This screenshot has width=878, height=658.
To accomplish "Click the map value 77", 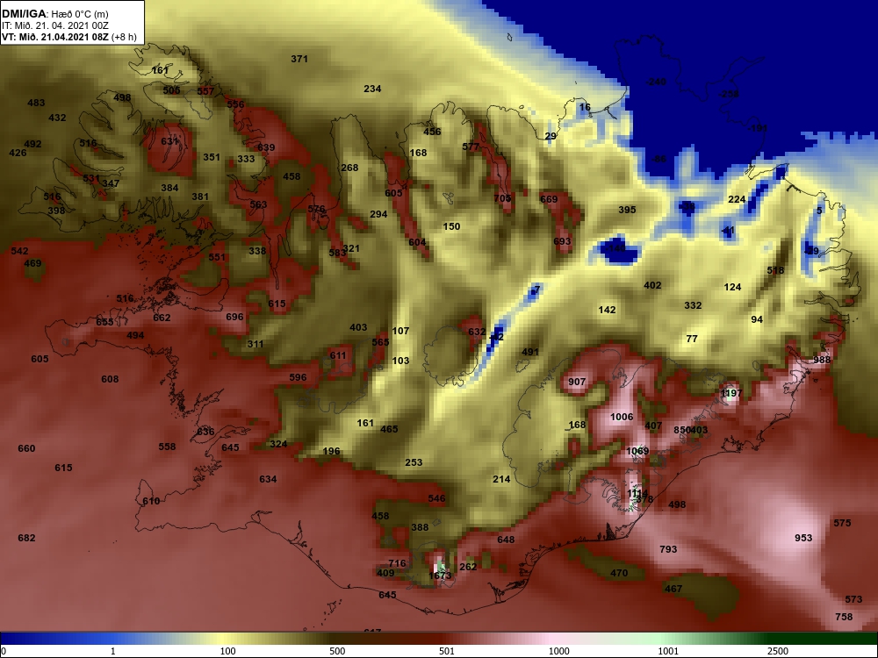I will tap(692, 339).
